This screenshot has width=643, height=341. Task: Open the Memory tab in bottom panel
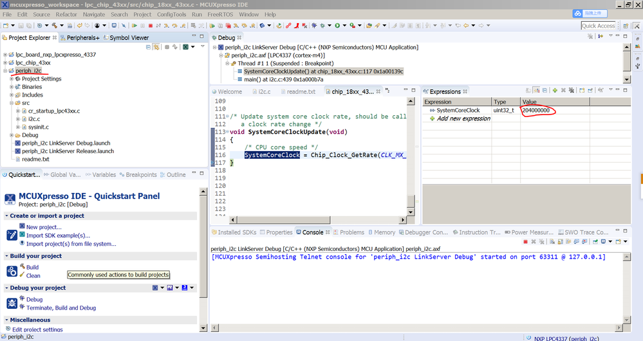point(384,232)
